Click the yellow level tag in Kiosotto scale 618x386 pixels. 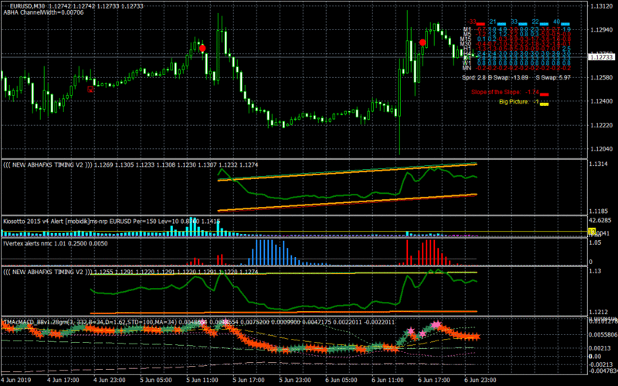tap(592, 231)
